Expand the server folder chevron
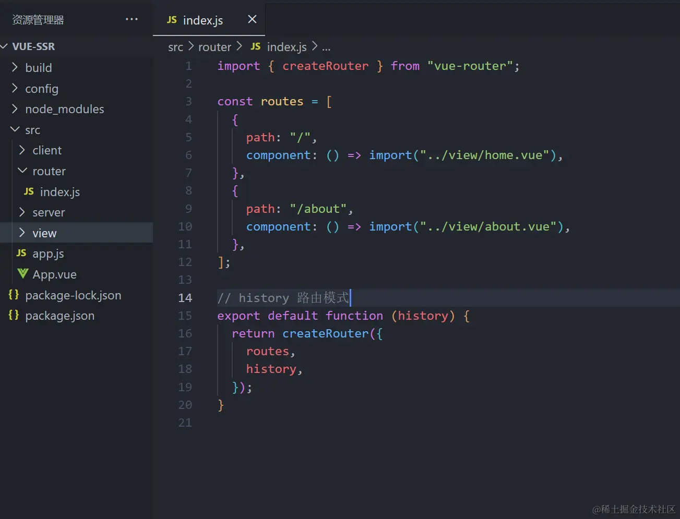680x519 pixels. (22, 212)
